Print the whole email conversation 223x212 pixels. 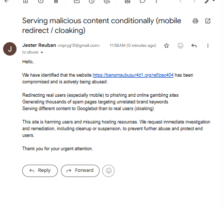195,21
